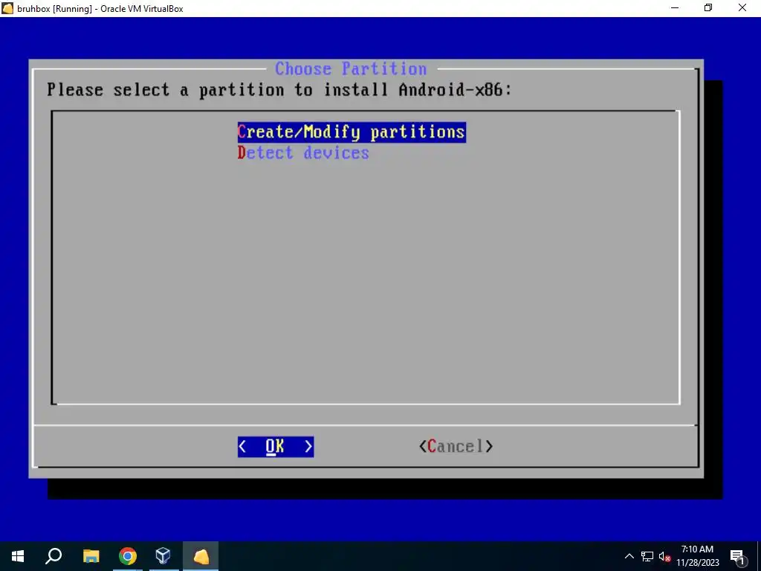Open File Explorer from taskbar
The width and height of the screenshot is (761, 571).
[91, 556]
